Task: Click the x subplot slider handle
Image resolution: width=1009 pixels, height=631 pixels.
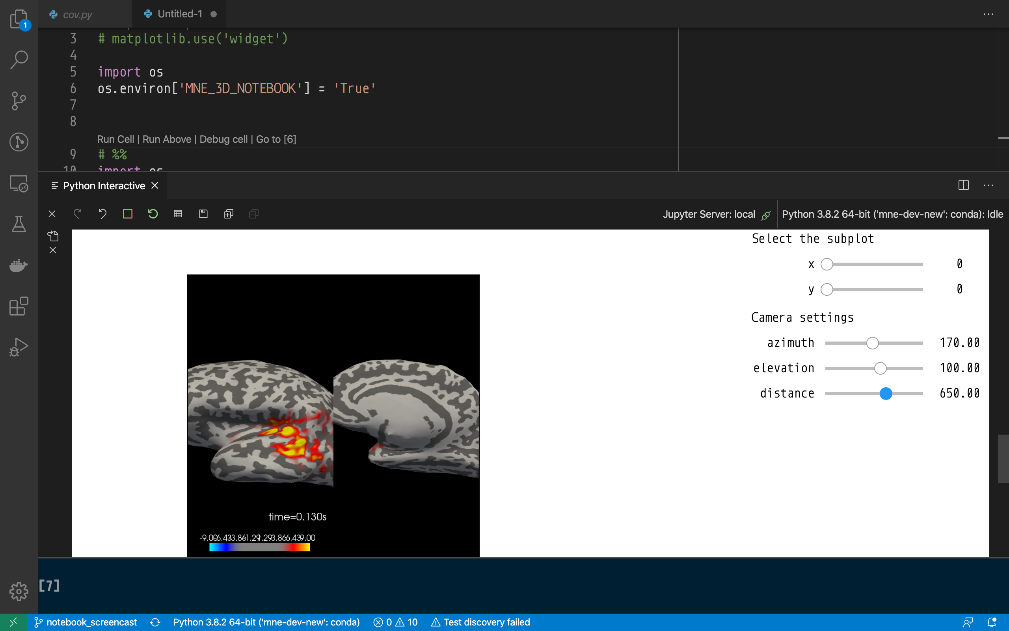Action: tap(827, 264)
